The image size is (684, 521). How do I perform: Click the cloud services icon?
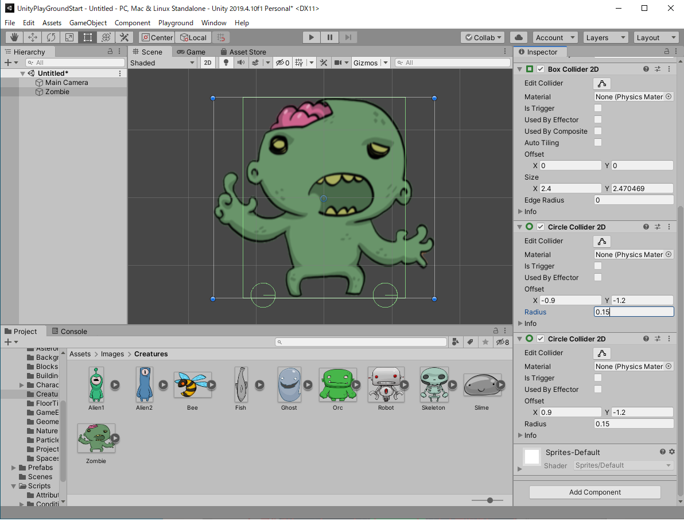519,37
